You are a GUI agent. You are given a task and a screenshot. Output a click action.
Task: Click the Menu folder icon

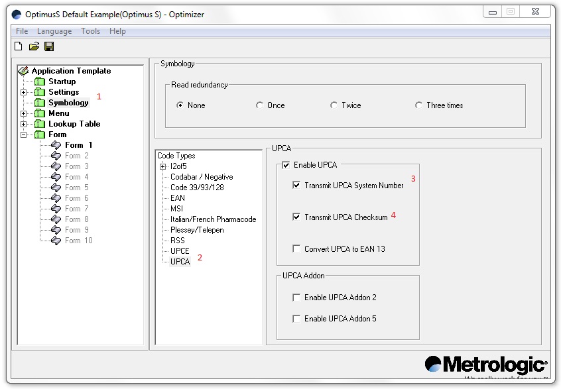39,113
